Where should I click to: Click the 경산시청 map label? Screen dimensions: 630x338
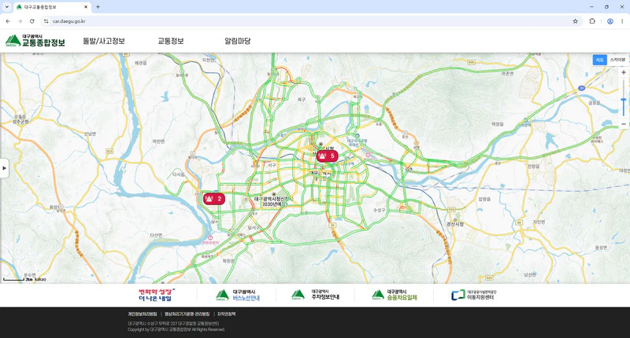click(x=455, y=224)
